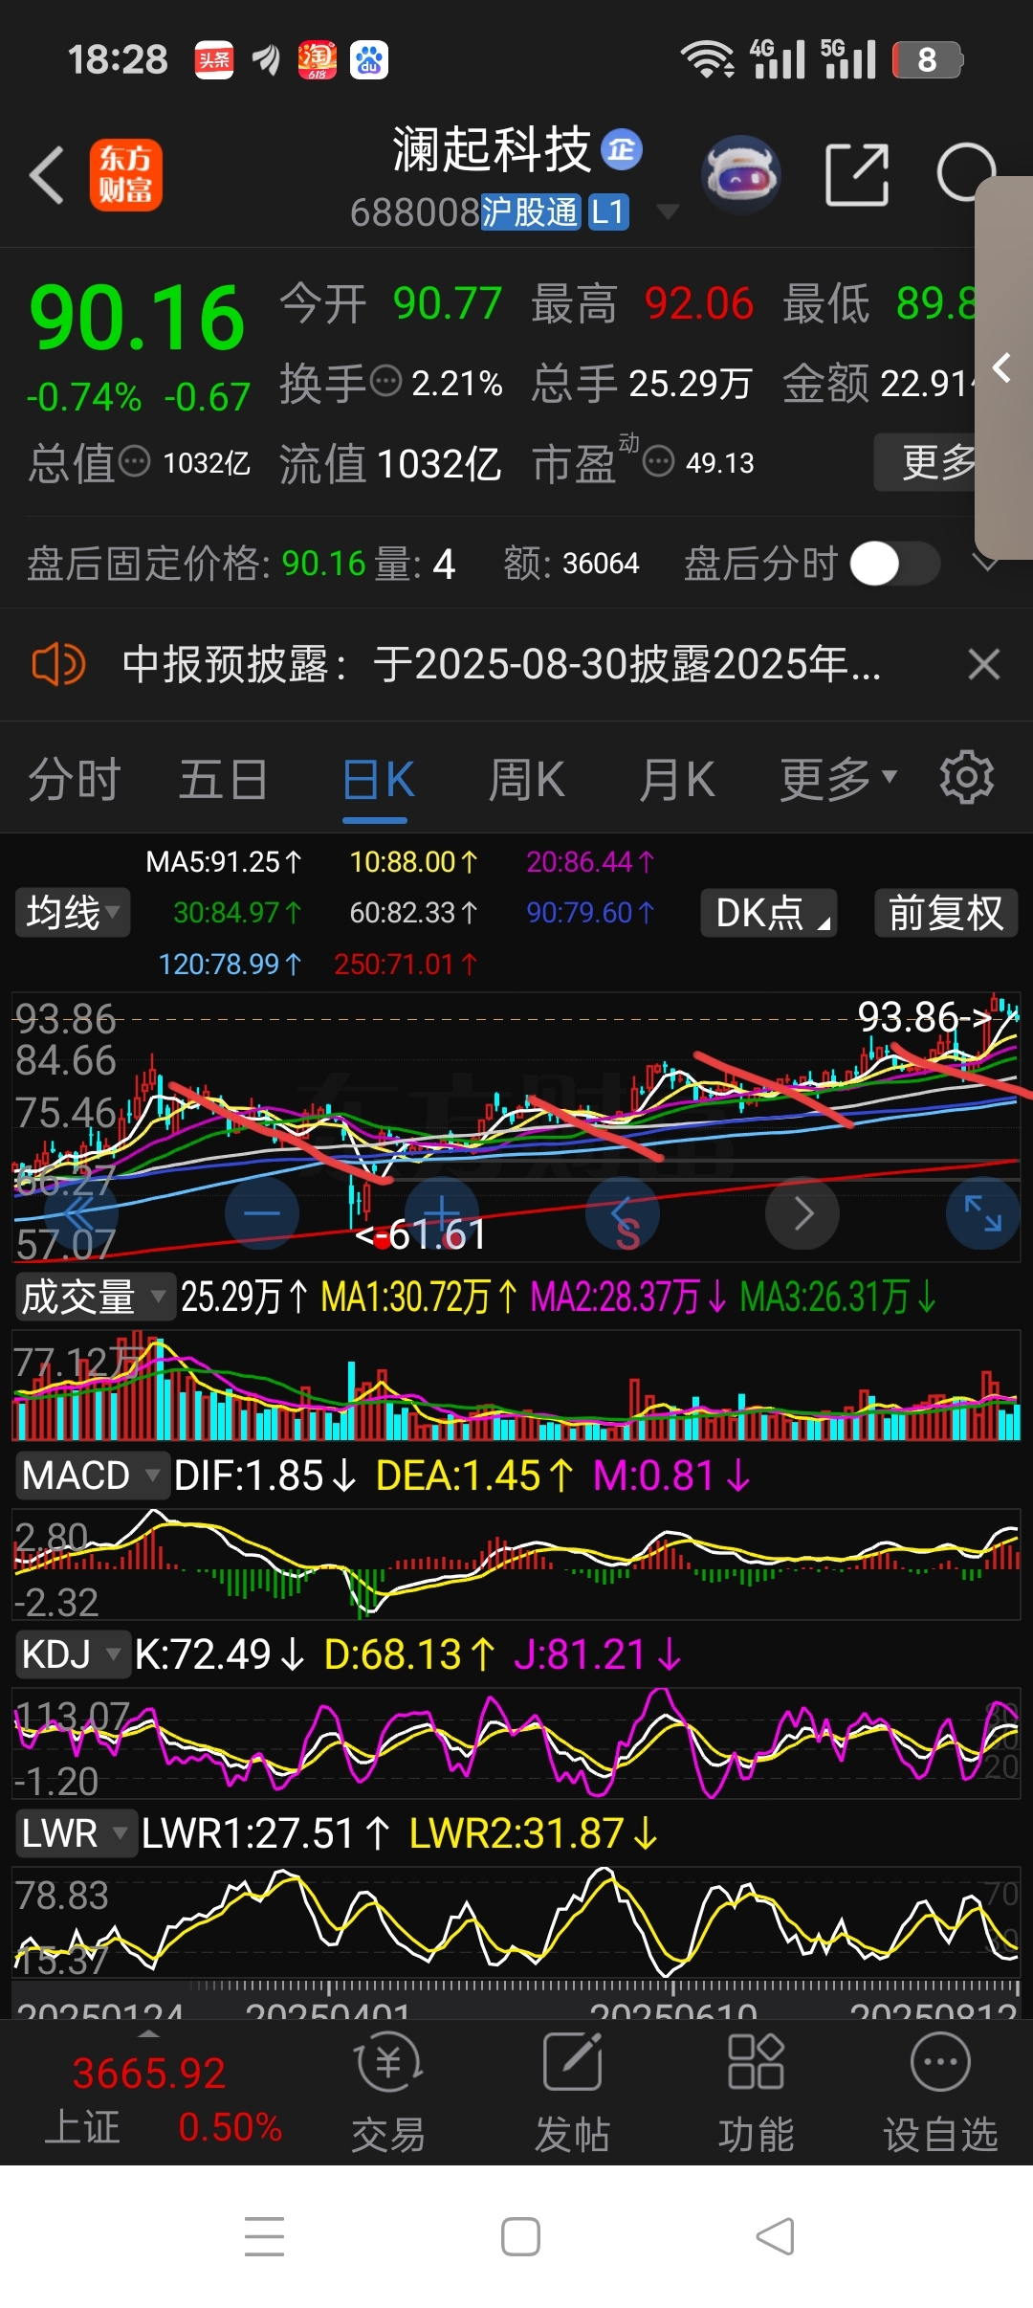This screenshot has height=2308, width=1033.
Task: Step chart back with left chevron button
Action: (623, 1213)
